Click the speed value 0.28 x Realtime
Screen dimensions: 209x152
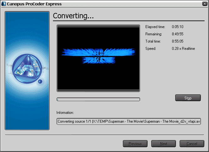(x=183, y=49)
